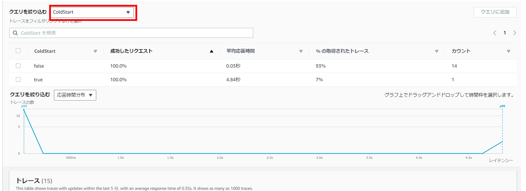Check the box for the false row
Viewport: 526px width, 191px height.
tap(18, 66)
